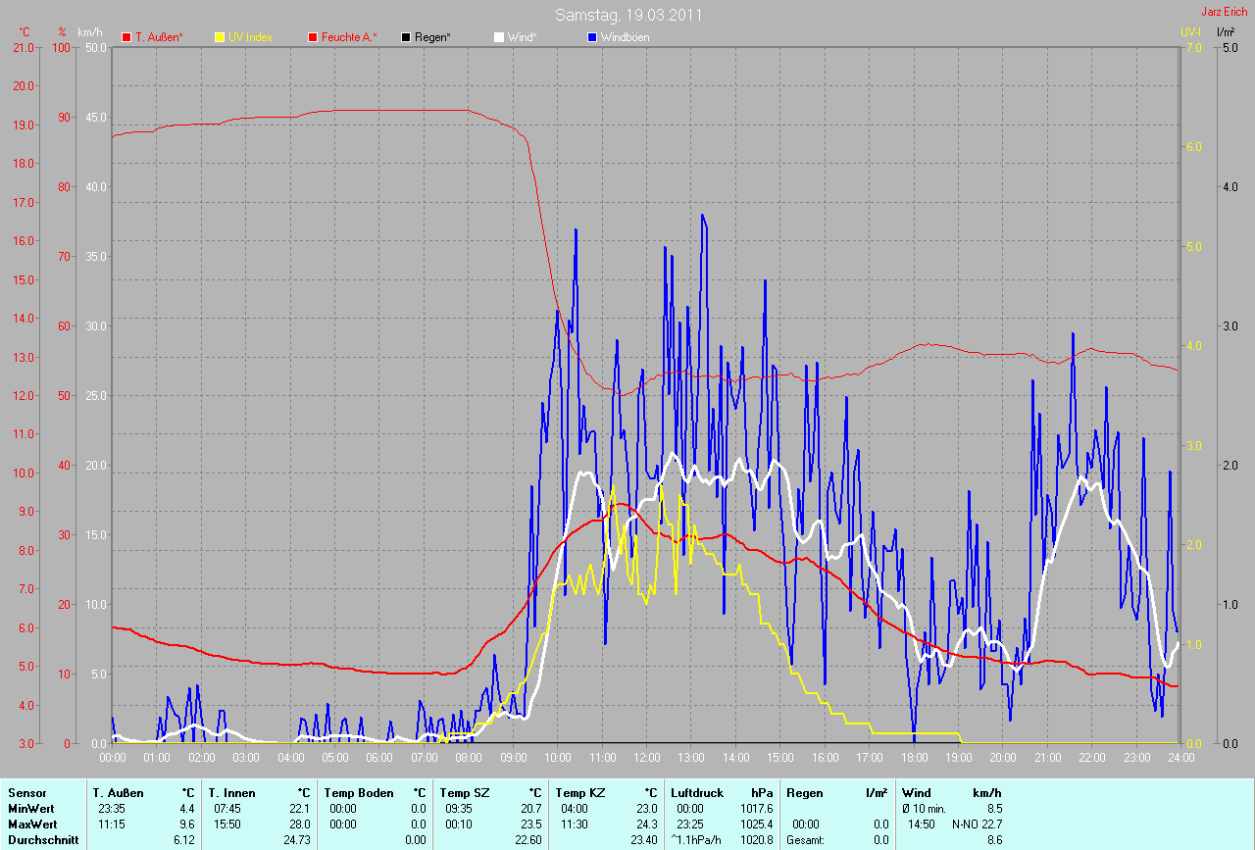Click the "15:00" time axis label
This screenshot has height=850, width=1255.
780,758
